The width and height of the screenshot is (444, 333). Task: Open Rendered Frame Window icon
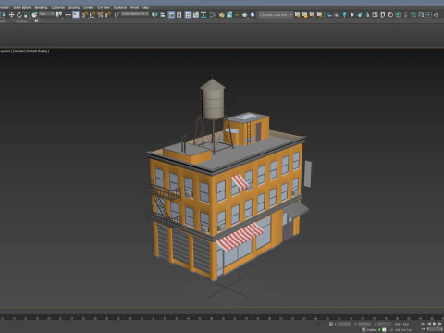click(x=229, y=15)
